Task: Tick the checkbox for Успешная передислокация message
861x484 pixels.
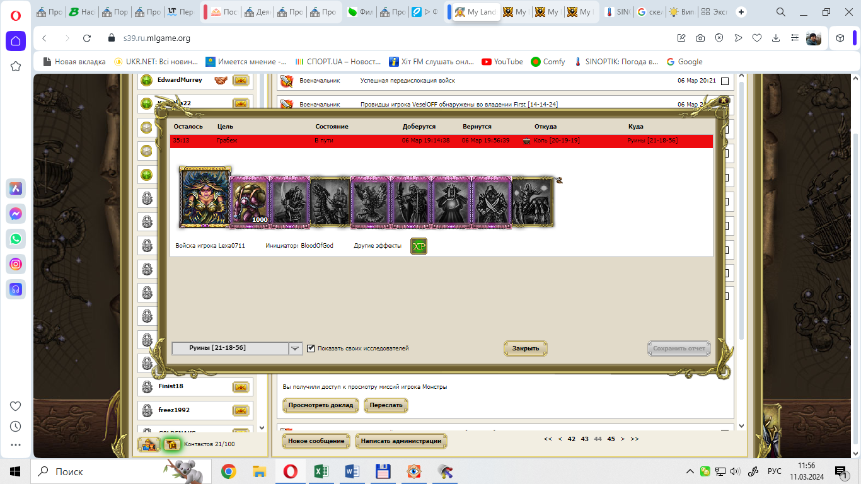Action: tap(725, 81)
